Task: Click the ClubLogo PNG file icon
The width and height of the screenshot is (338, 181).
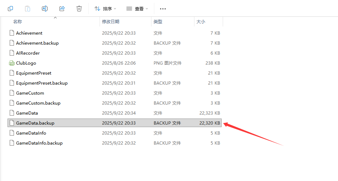Action: [x=12, y=63]
